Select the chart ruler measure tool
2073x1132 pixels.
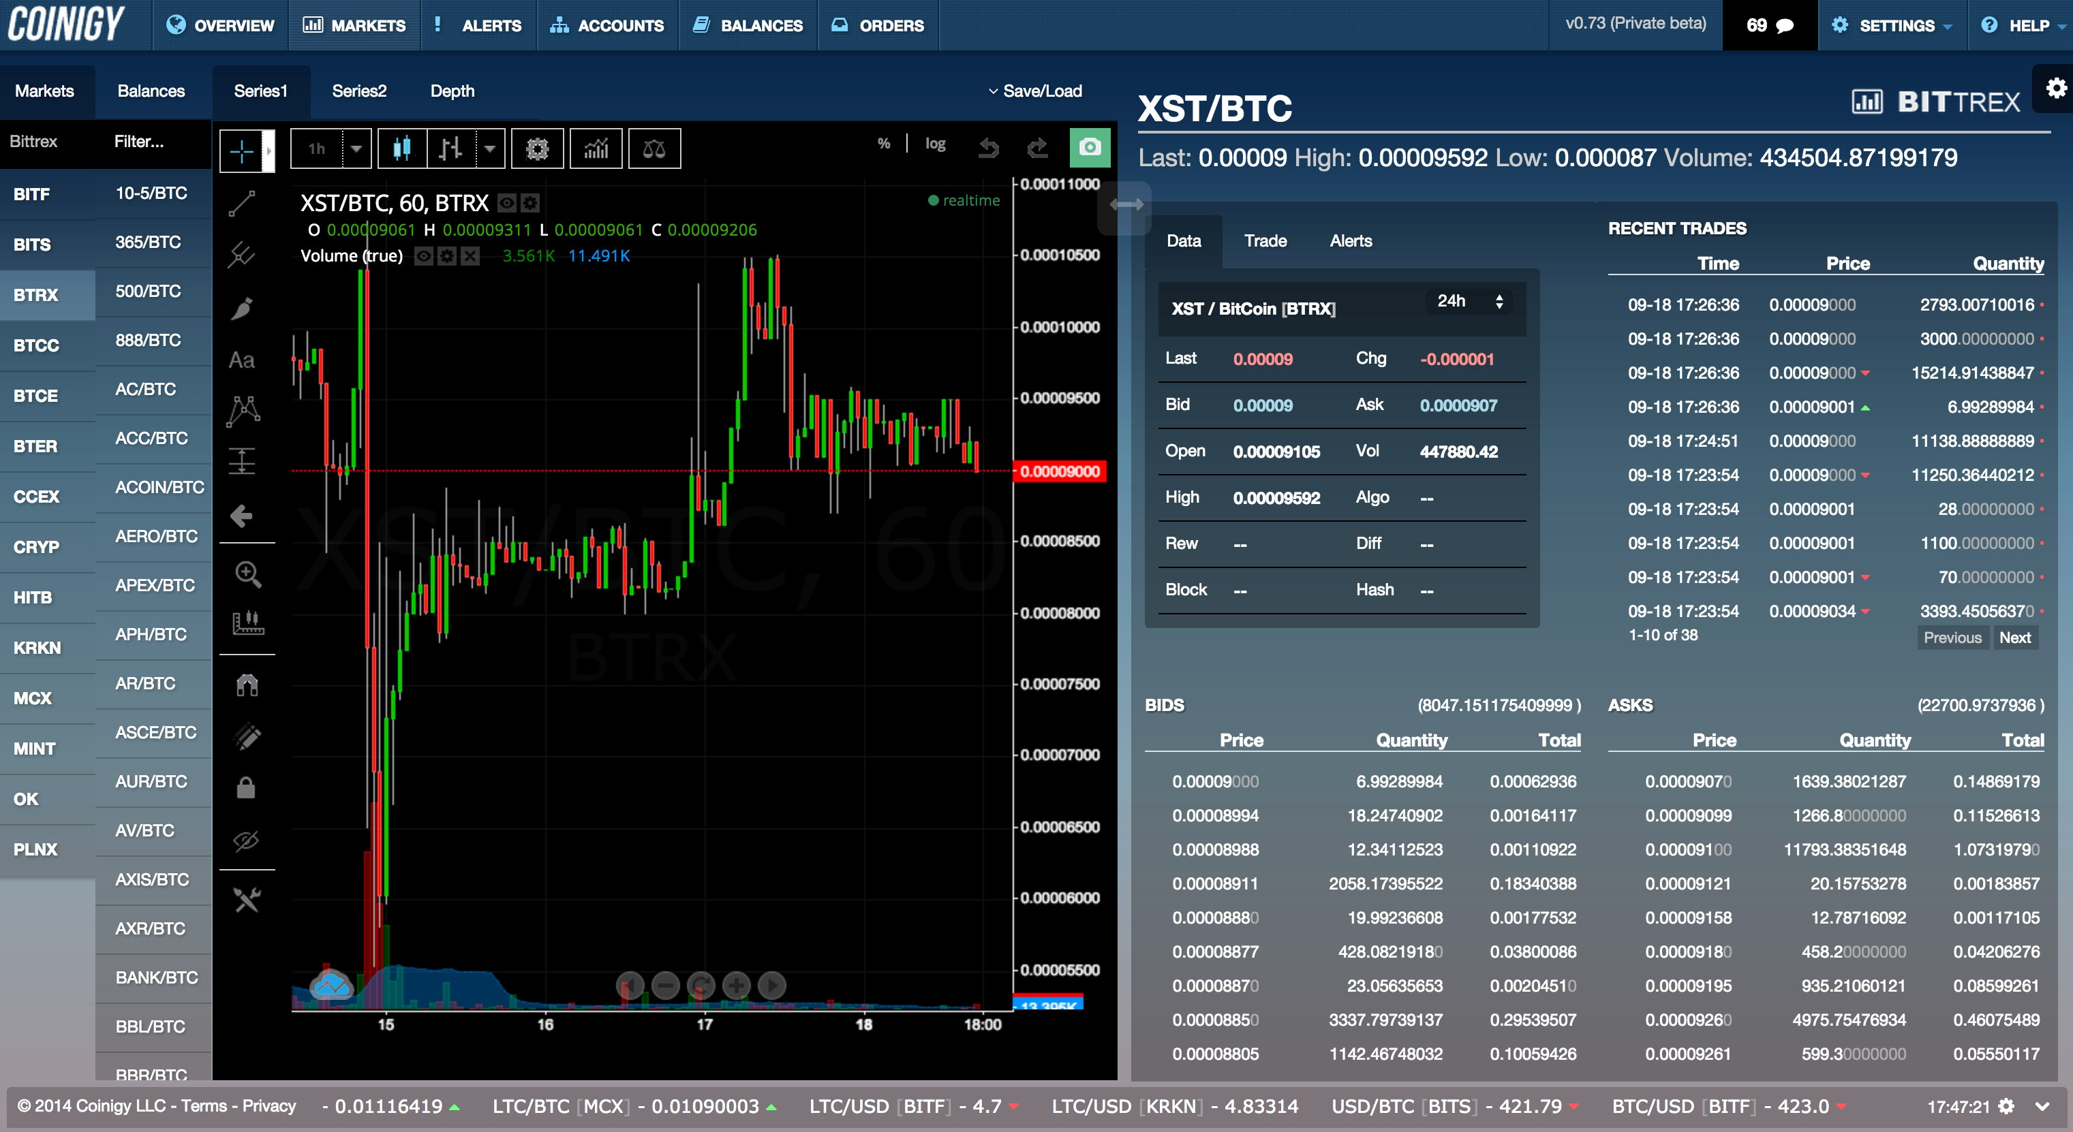247,623
